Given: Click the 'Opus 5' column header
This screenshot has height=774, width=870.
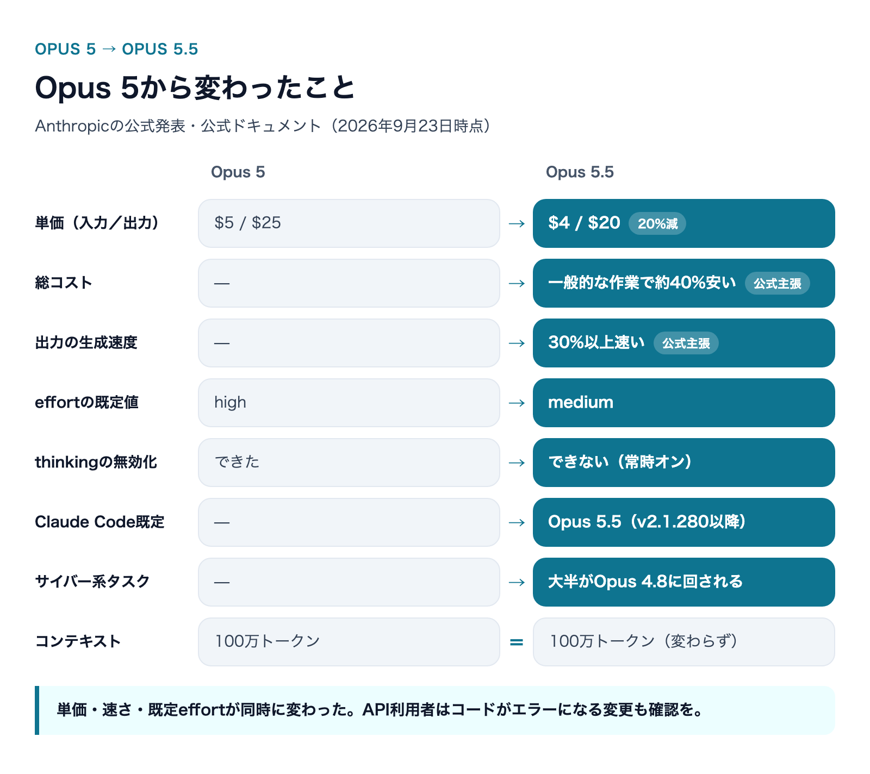Looking at the screenshot, I should pos(238,172).
